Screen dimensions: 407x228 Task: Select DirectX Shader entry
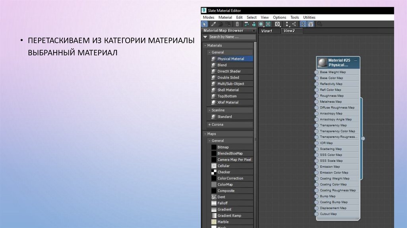click(x=232, y=71)
